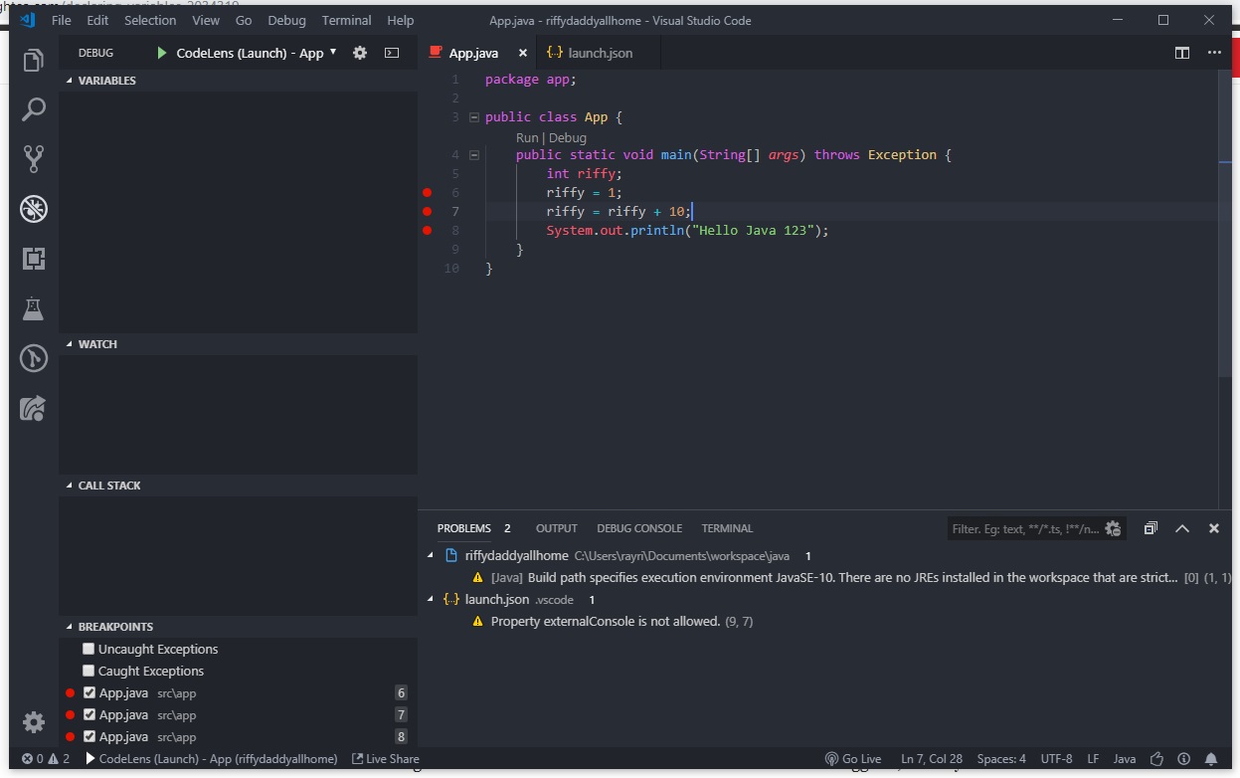Image resolution: width=1240 pixels, height=778 pixels.
Task: Switch to the TERMINAL panel tab
Action: (727, 528)
